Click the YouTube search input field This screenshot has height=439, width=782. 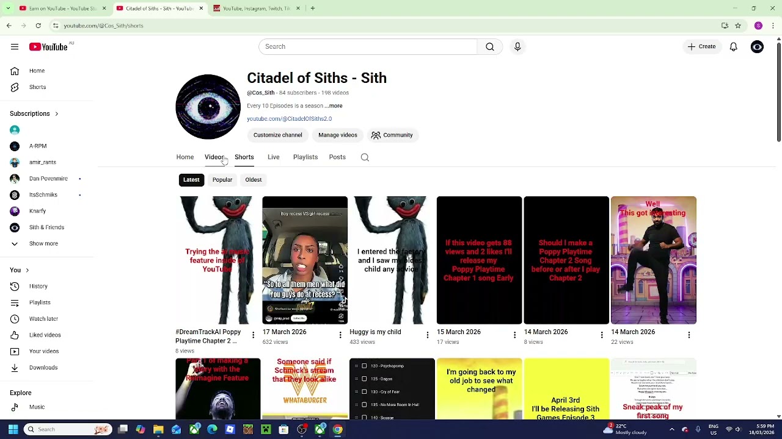pos(368,47)
